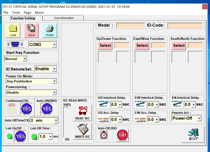Click Select under South/North Function

coord(179,46)
